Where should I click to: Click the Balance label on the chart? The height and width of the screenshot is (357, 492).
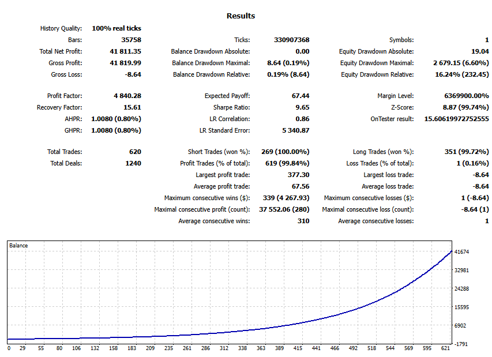click(x=18, y=246)
